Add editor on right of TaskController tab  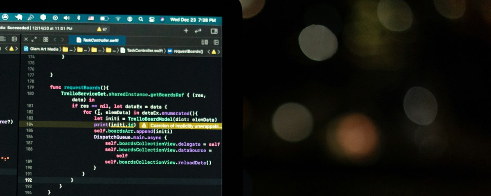(216, 42)
